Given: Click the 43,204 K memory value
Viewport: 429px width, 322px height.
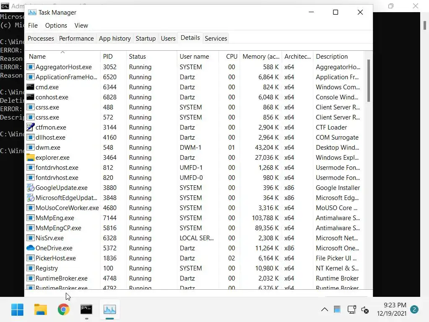Looking at the screenshot, I should coord(267,148).
